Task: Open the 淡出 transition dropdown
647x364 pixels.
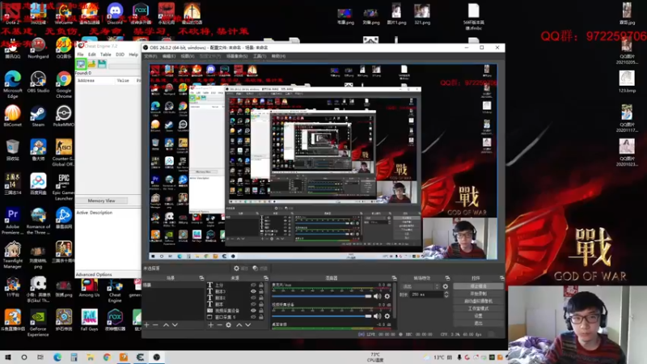Action: [x=421, y=286]
